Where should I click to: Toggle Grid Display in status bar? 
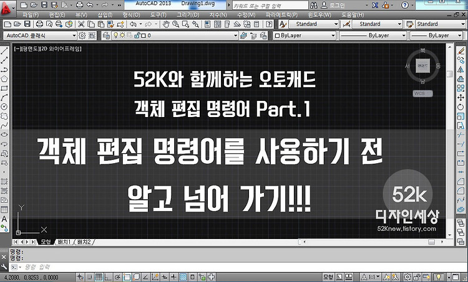[x=99, y=277]
